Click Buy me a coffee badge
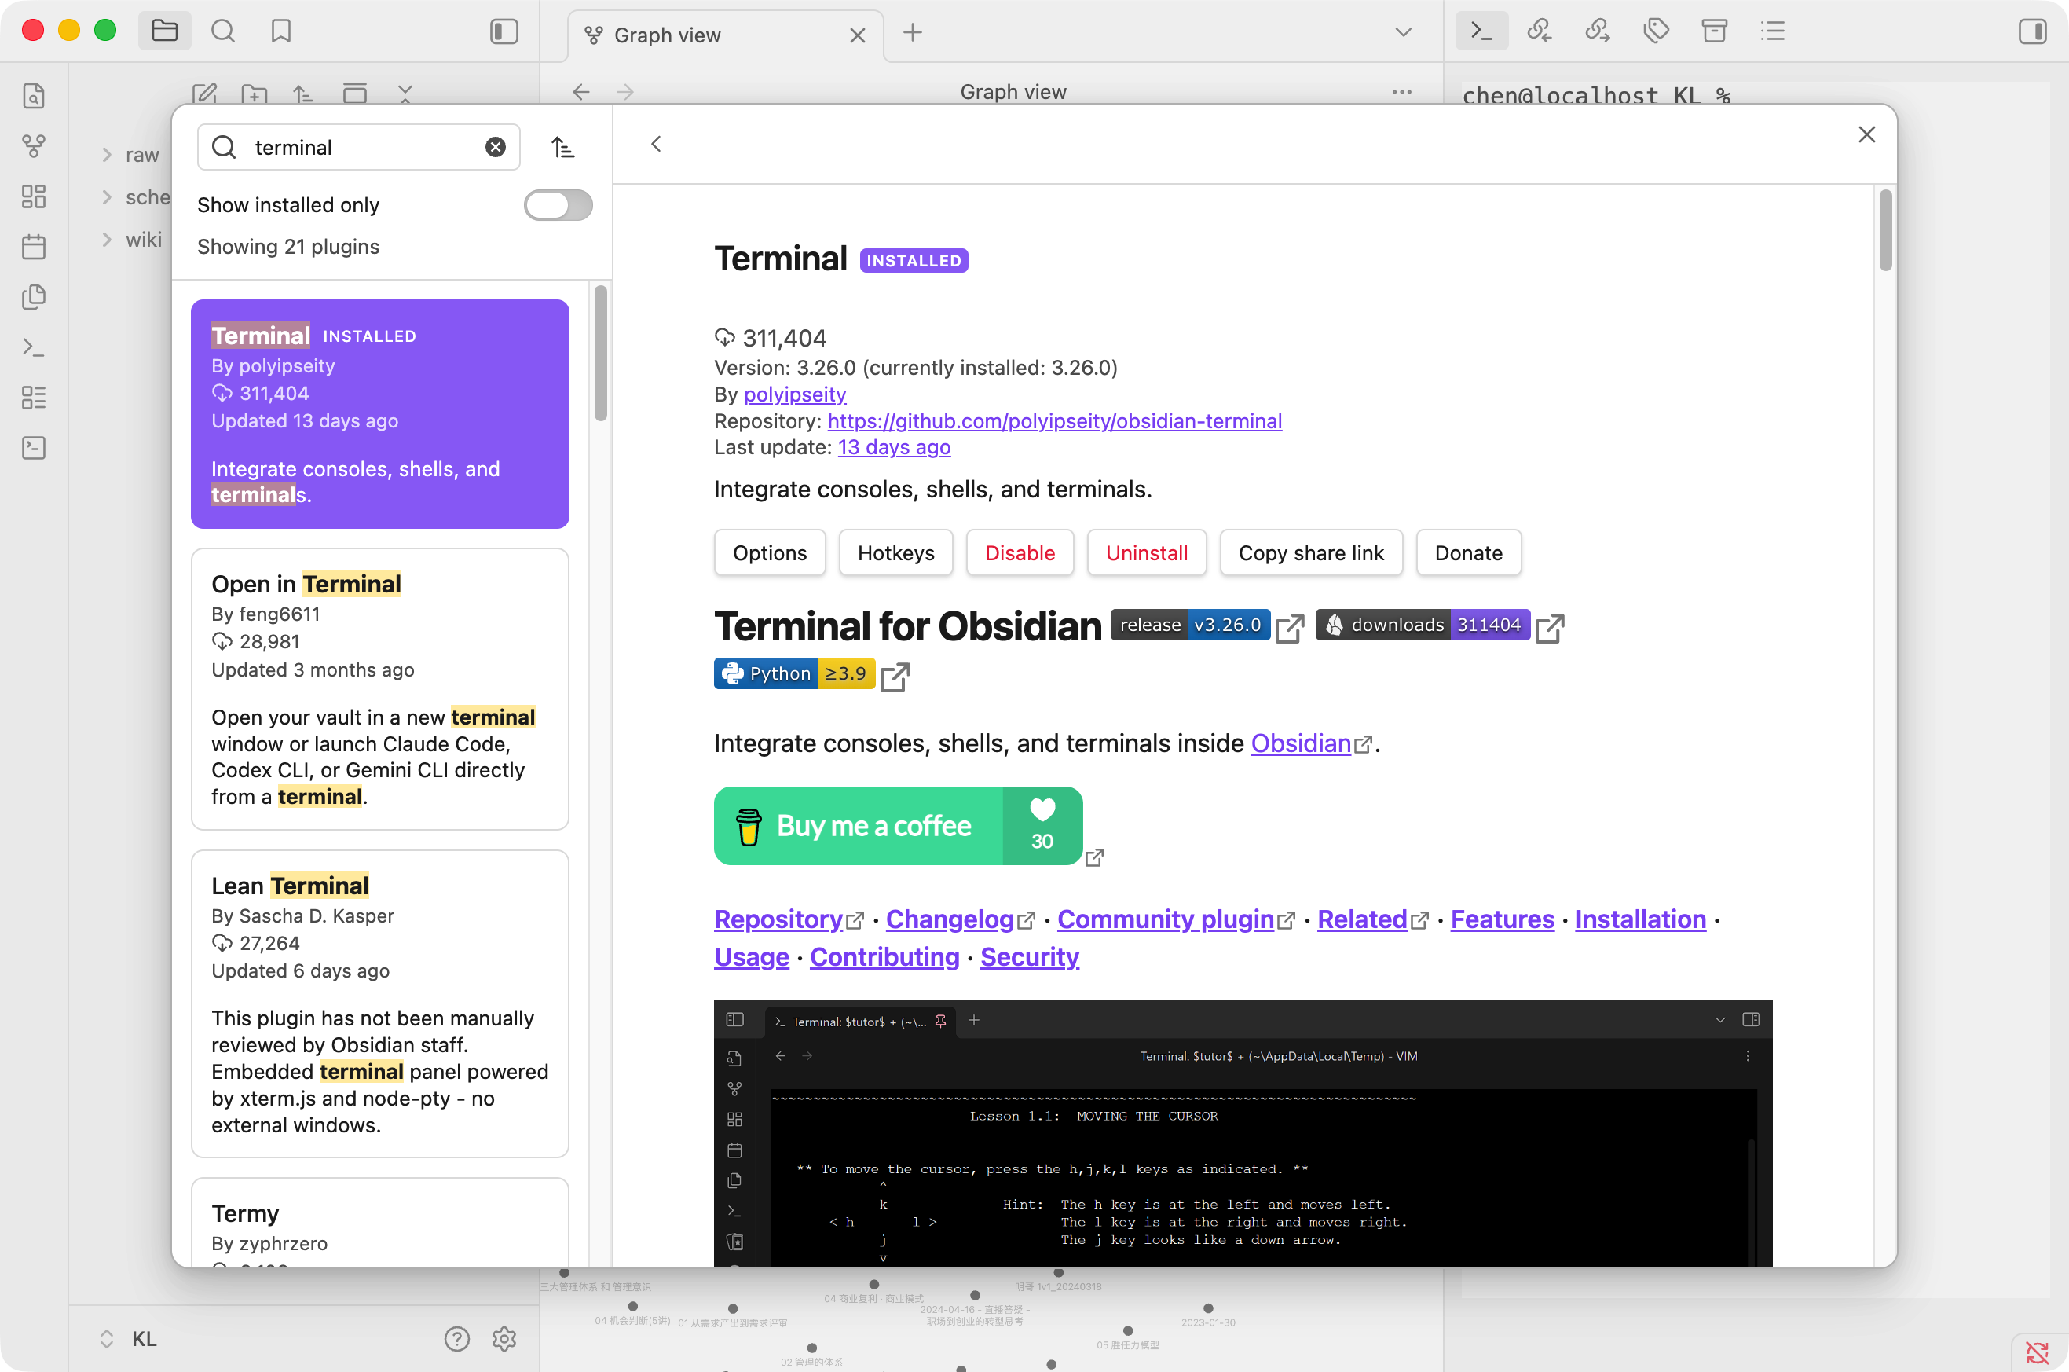Viewport: 2069px width, 1372px height. coord(898,826)
